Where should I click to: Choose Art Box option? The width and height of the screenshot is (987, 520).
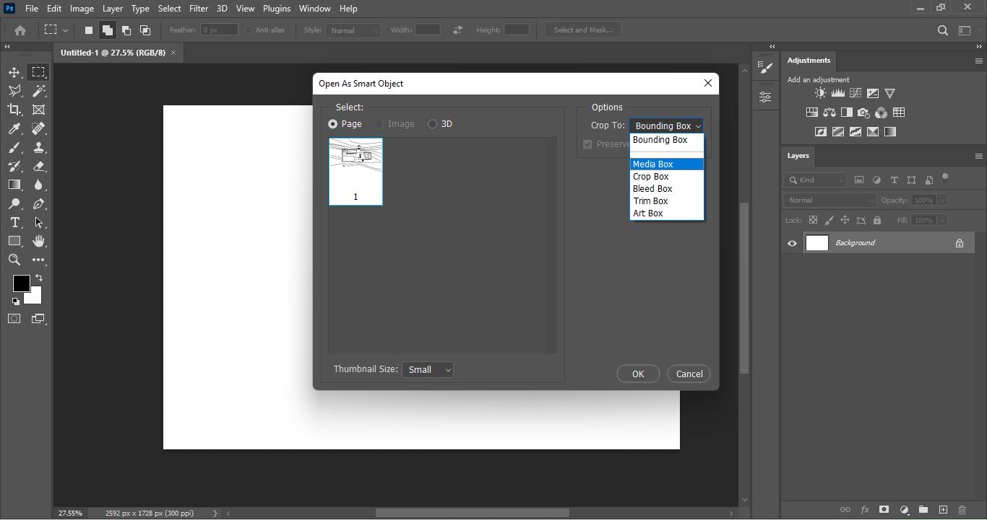tap(667, 213)
